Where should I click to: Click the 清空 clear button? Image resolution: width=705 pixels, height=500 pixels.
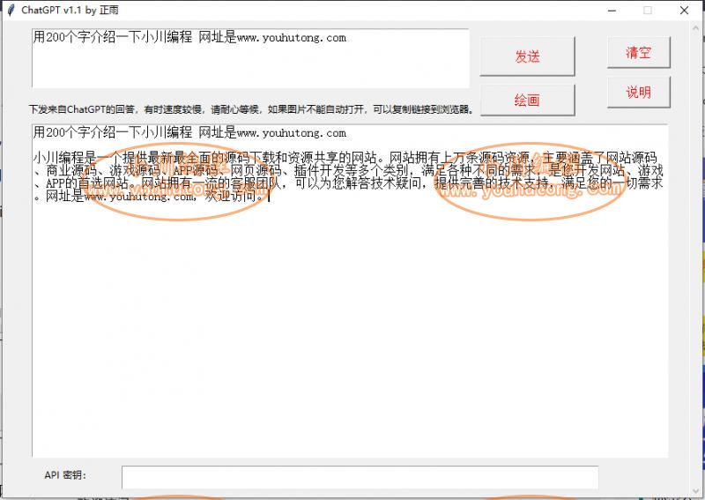coord(638,52)
